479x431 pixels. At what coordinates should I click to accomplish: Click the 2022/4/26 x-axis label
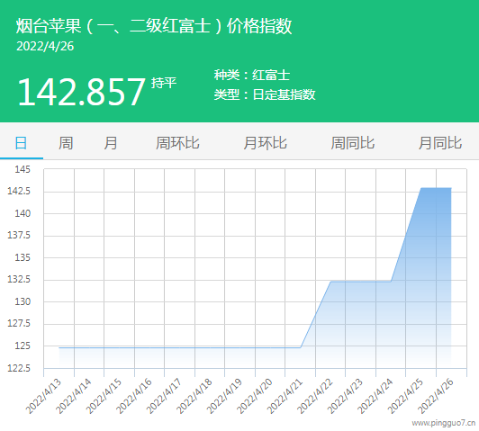coord(436,396)
